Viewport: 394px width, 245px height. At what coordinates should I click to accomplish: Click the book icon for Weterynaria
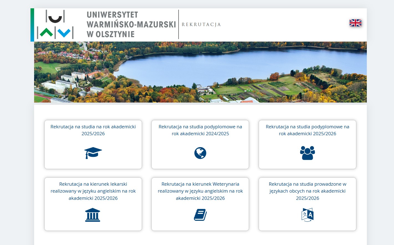200,215
